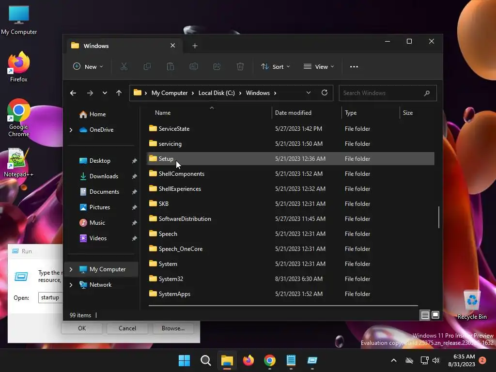The width and height of the screenshot is (496, 372).
Task: Click the Size column header
Action: 417,113
